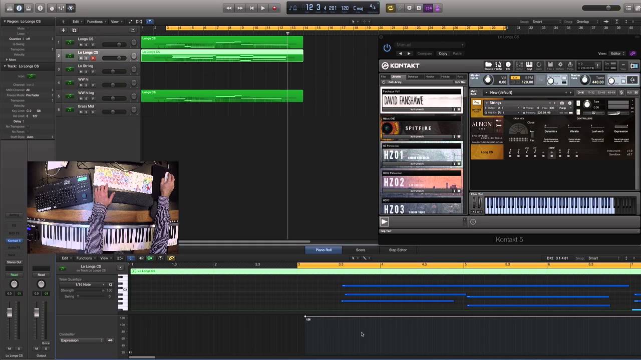Image resolution: width=641 pixels, height=360 pixels.
Task: Click the duplicate track icon
Action: (x=74, y=30)
